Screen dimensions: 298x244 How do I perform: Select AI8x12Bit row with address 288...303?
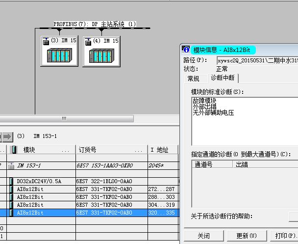89,197
